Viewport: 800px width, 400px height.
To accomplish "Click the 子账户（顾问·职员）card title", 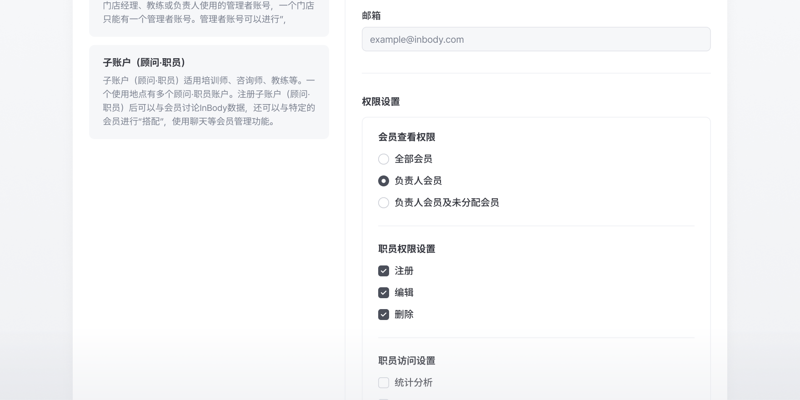I will point(145,62).
